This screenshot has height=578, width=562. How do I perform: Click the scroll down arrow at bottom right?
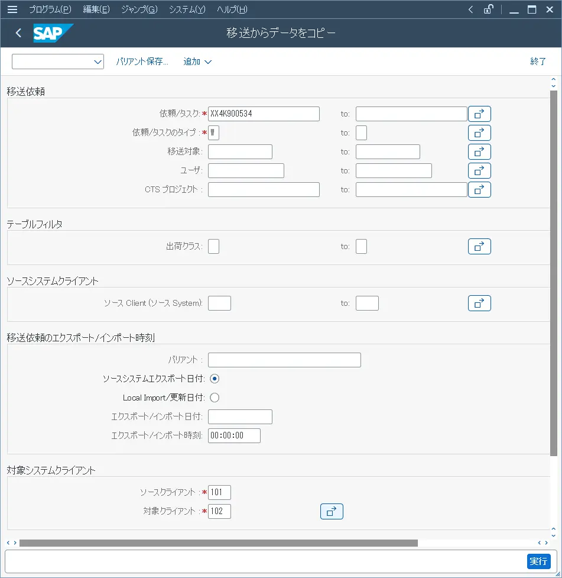coord(554,536)
